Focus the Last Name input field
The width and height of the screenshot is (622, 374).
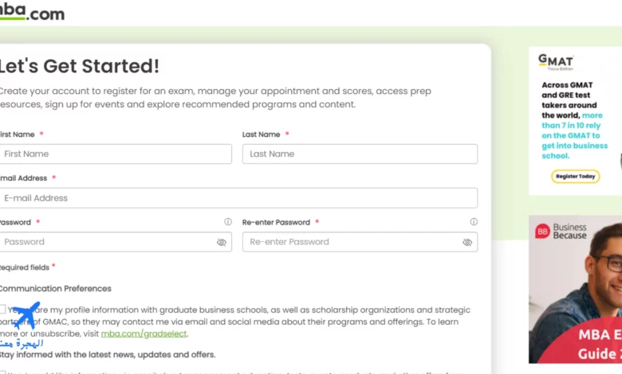click(360, 154)
